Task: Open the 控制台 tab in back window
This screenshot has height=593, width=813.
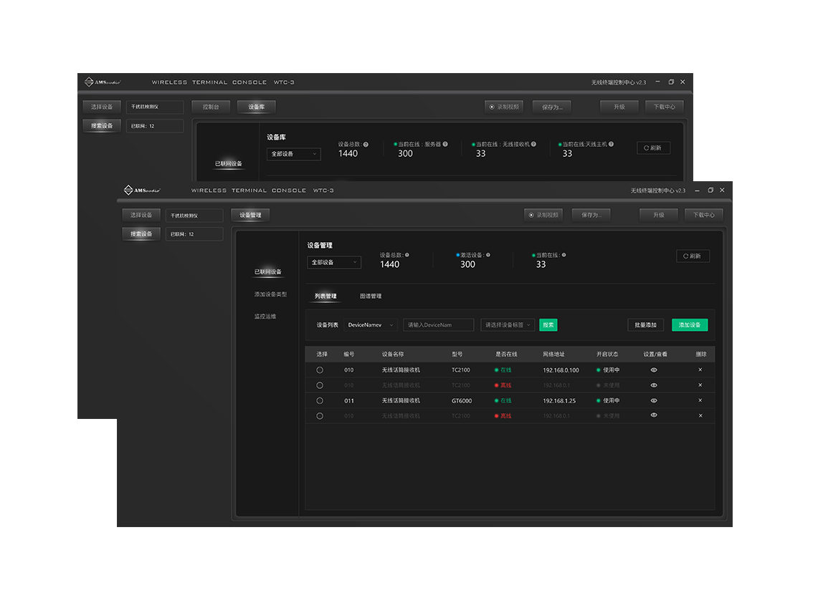Action: (x=211, y=107)
